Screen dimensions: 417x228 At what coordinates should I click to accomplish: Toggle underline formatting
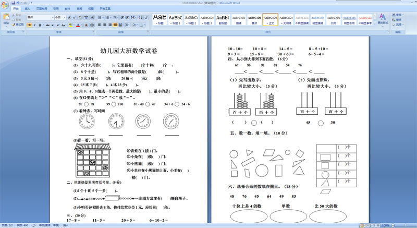click(40, 25)
